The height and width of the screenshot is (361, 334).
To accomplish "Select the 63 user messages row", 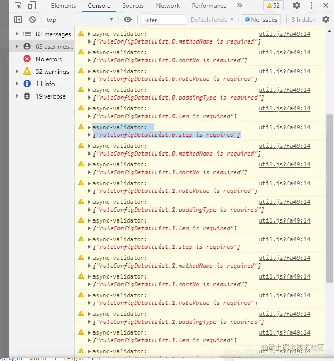I will pos(42,47).
